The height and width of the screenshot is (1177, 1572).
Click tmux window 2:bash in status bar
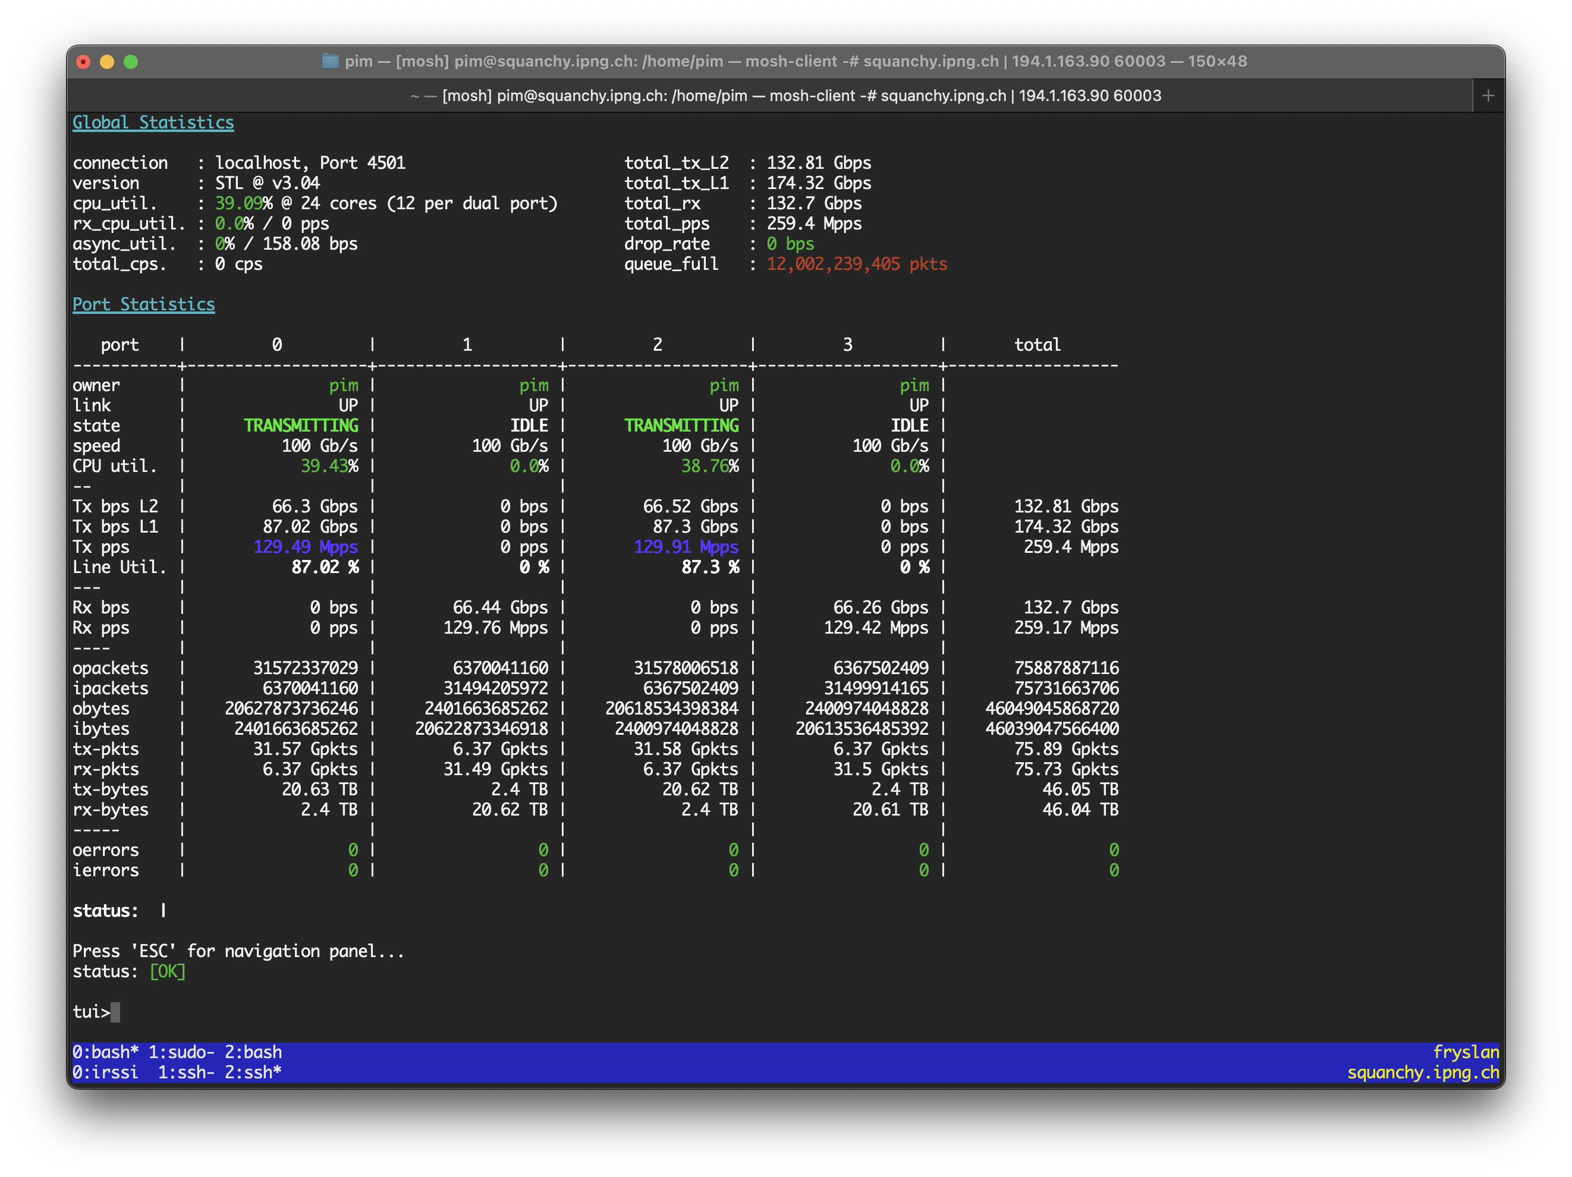point(253,1052)
